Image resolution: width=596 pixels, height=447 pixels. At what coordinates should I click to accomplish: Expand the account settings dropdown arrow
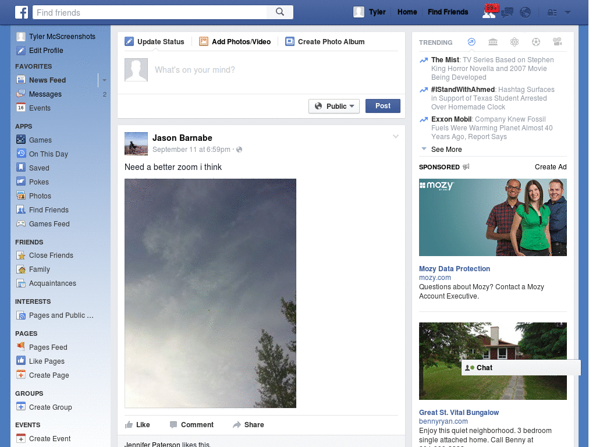567,12
